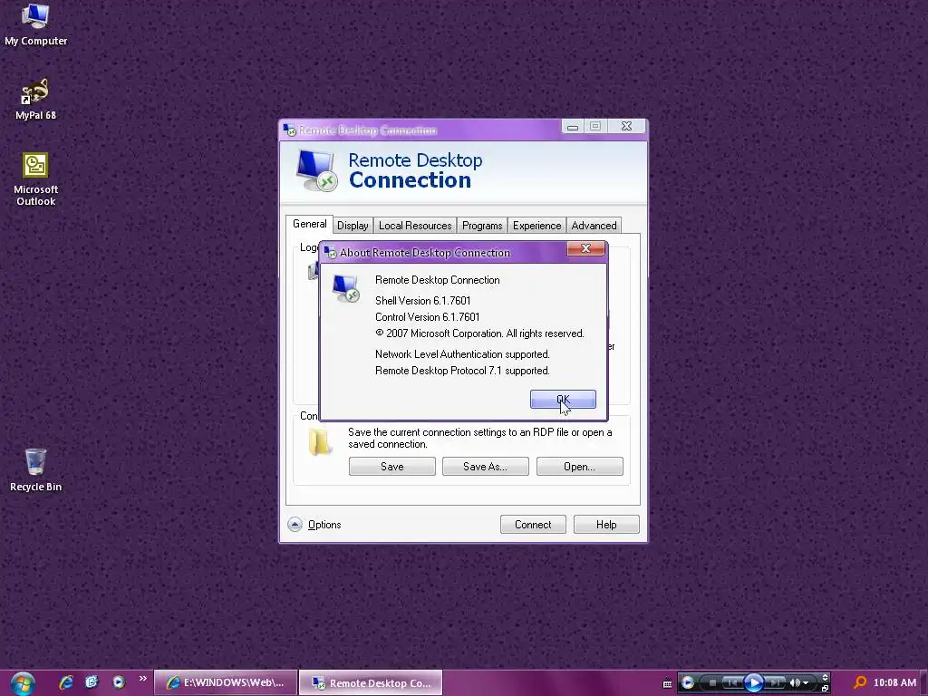Viewport: 928px width, 696px height.
Task: Select the Recycle Bin desktop icon
Action: (35, 470)
